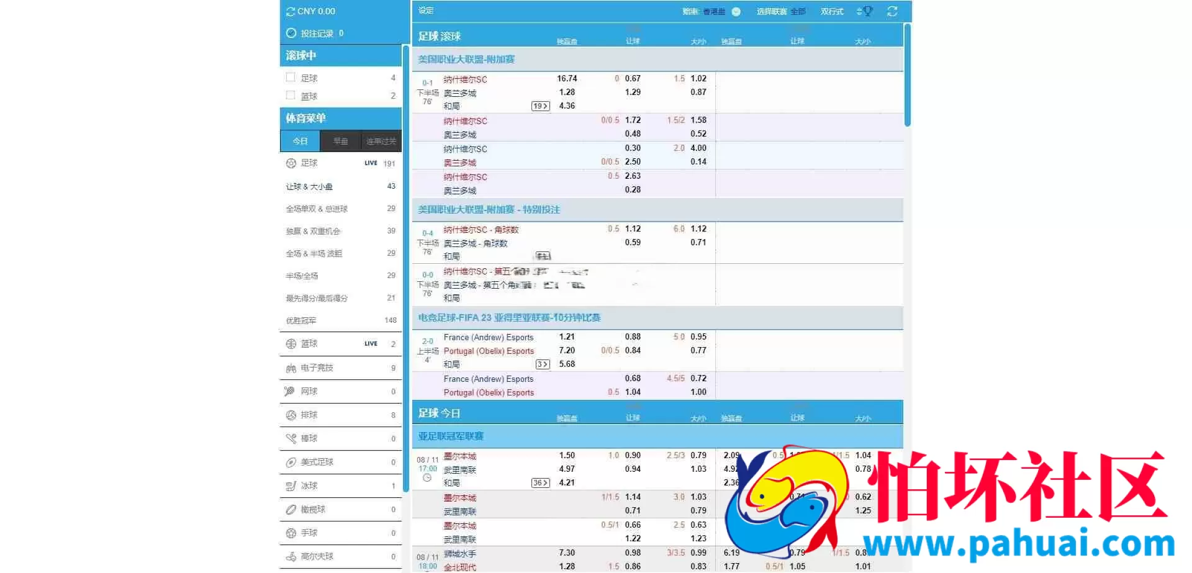Select 狮城水手 win odds 7.30
The width and height of the screenshot is (1192, 573).
point(567,553)
